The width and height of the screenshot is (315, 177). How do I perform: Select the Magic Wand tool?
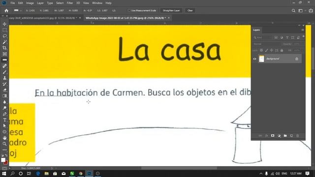(4, 42)
